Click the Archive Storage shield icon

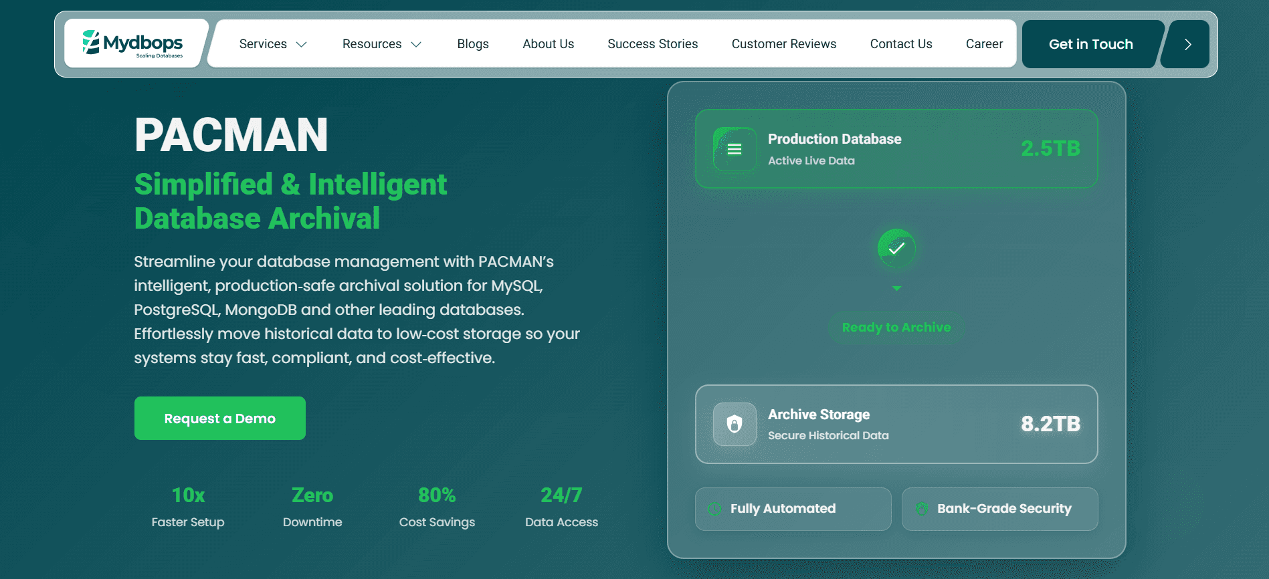[x=735, y=424]
